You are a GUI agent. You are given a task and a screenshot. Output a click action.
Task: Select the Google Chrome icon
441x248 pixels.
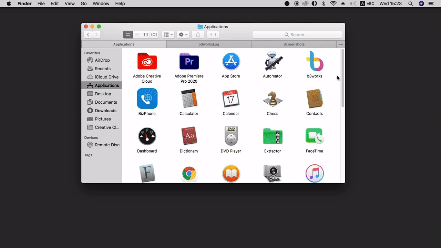[x=189, y=174]
